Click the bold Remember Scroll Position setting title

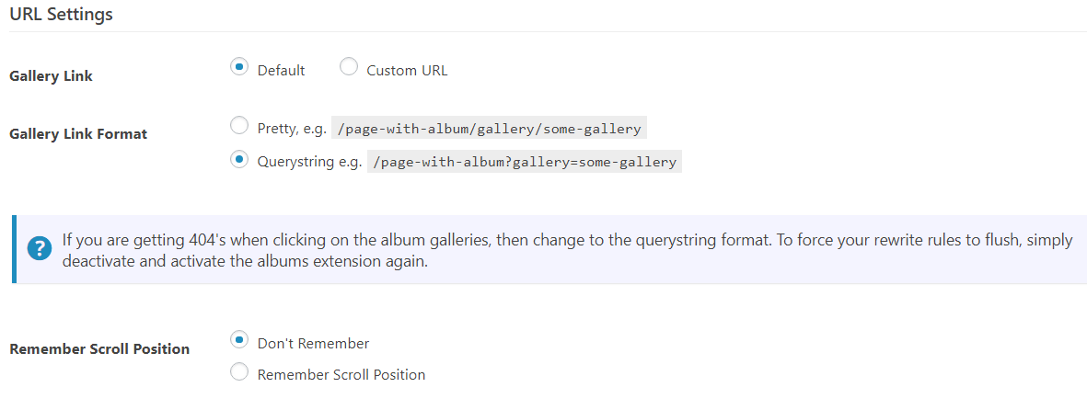[99, 349]
